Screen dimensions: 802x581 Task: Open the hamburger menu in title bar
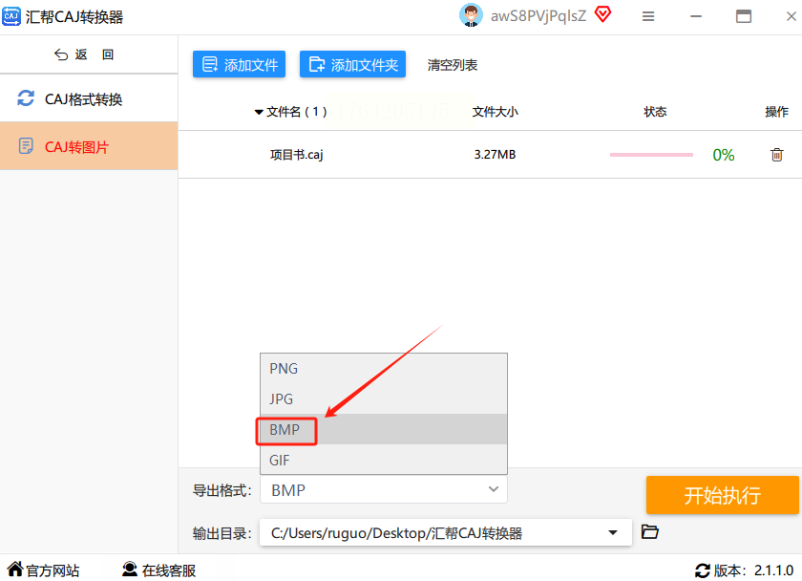click(x=648, y=16)
